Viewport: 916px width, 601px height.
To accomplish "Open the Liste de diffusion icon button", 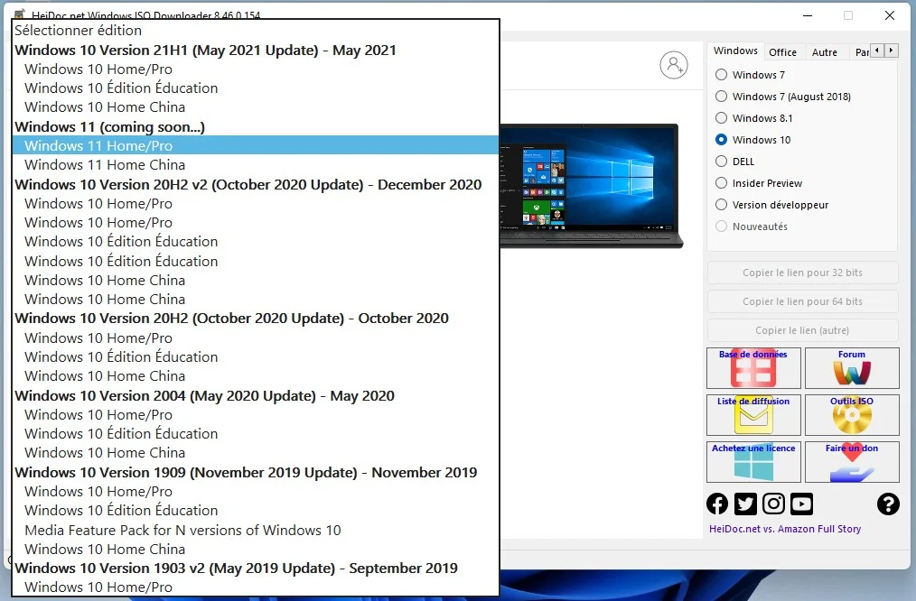I will tap(753, 415).
